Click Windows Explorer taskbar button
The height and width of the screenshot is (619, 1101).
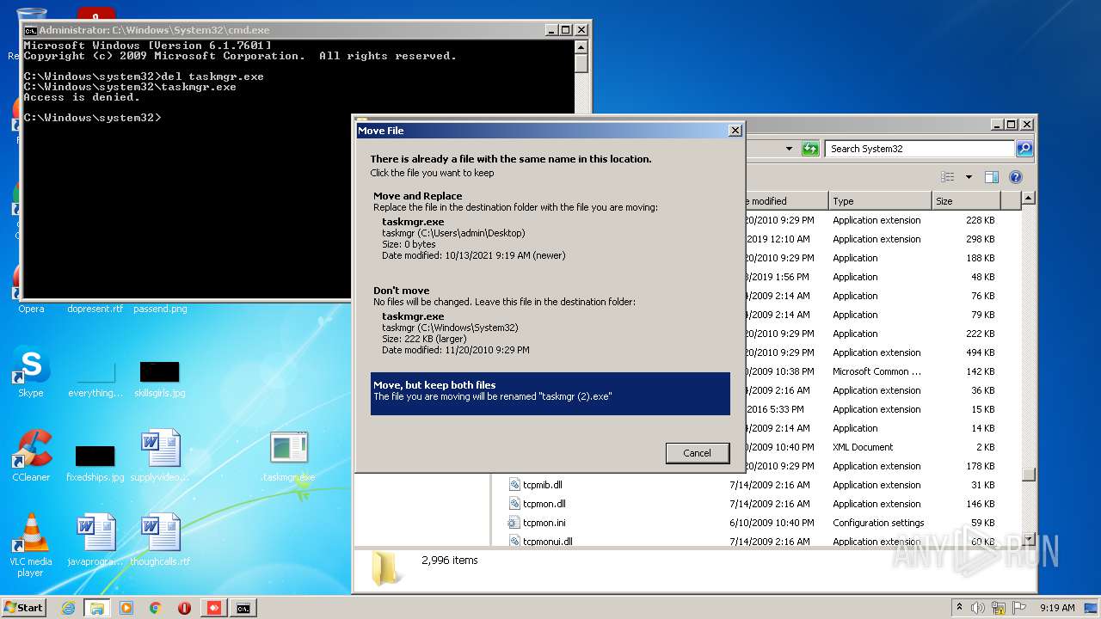coord(97,608)
